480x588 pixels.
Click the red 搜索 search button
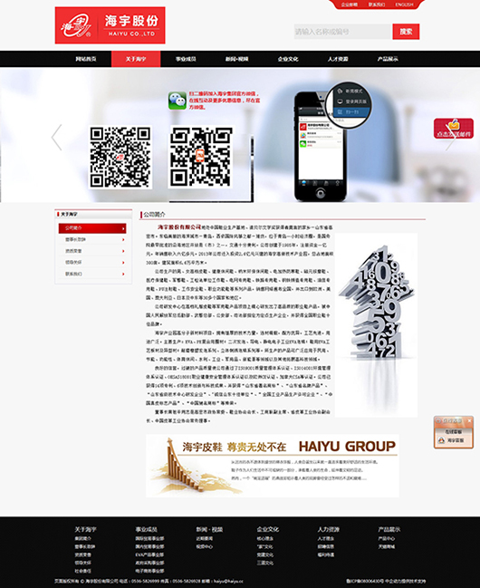(406, 32)
